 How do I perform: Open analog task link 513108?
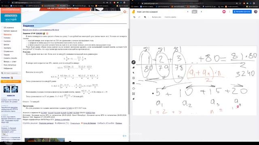point(57,113)
